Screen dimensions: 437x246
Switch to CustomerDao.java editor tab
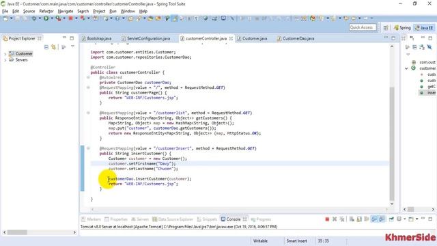coord(296,38)
